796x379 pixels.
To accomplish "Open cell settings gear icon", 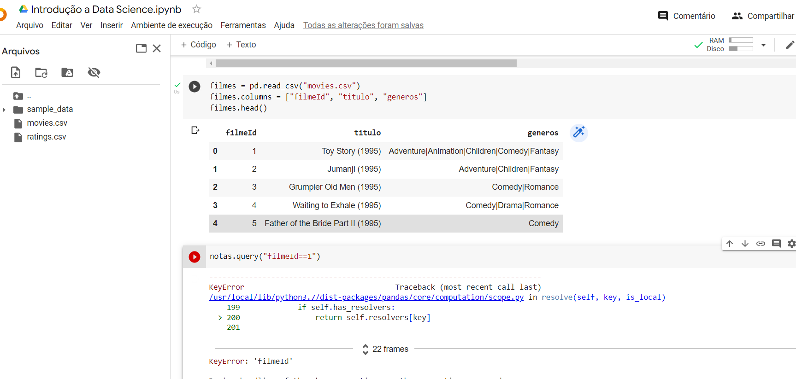I will pos(791,244).
